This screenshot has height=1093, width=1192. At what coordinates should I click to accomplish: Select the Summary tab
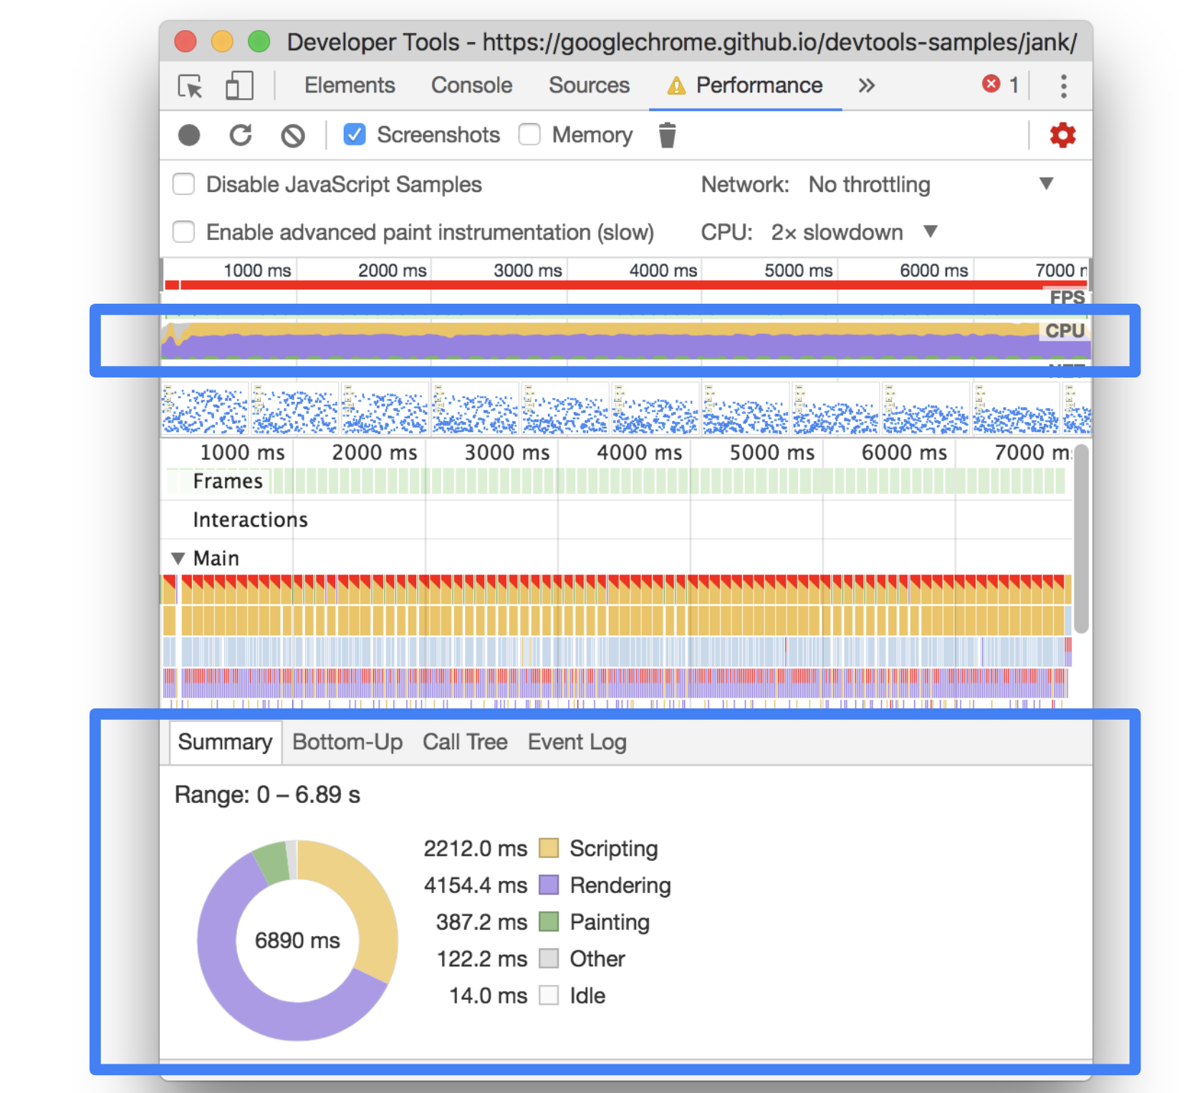tap(225, 742)
